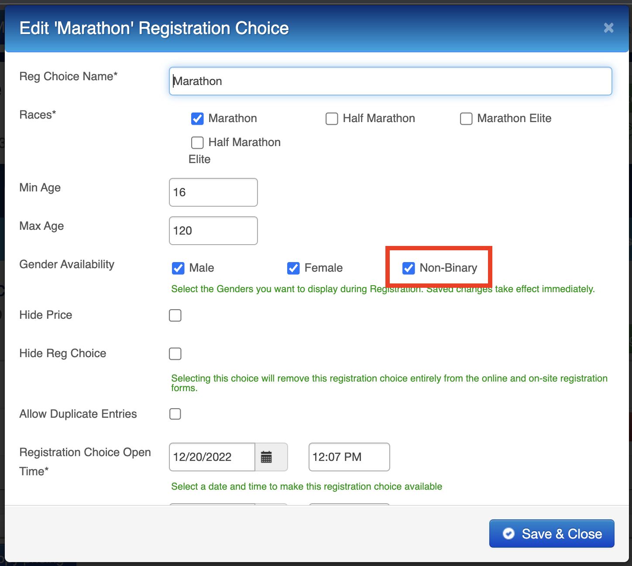
Task: Click the Save & Close button
Action: [x=552, y=533]
